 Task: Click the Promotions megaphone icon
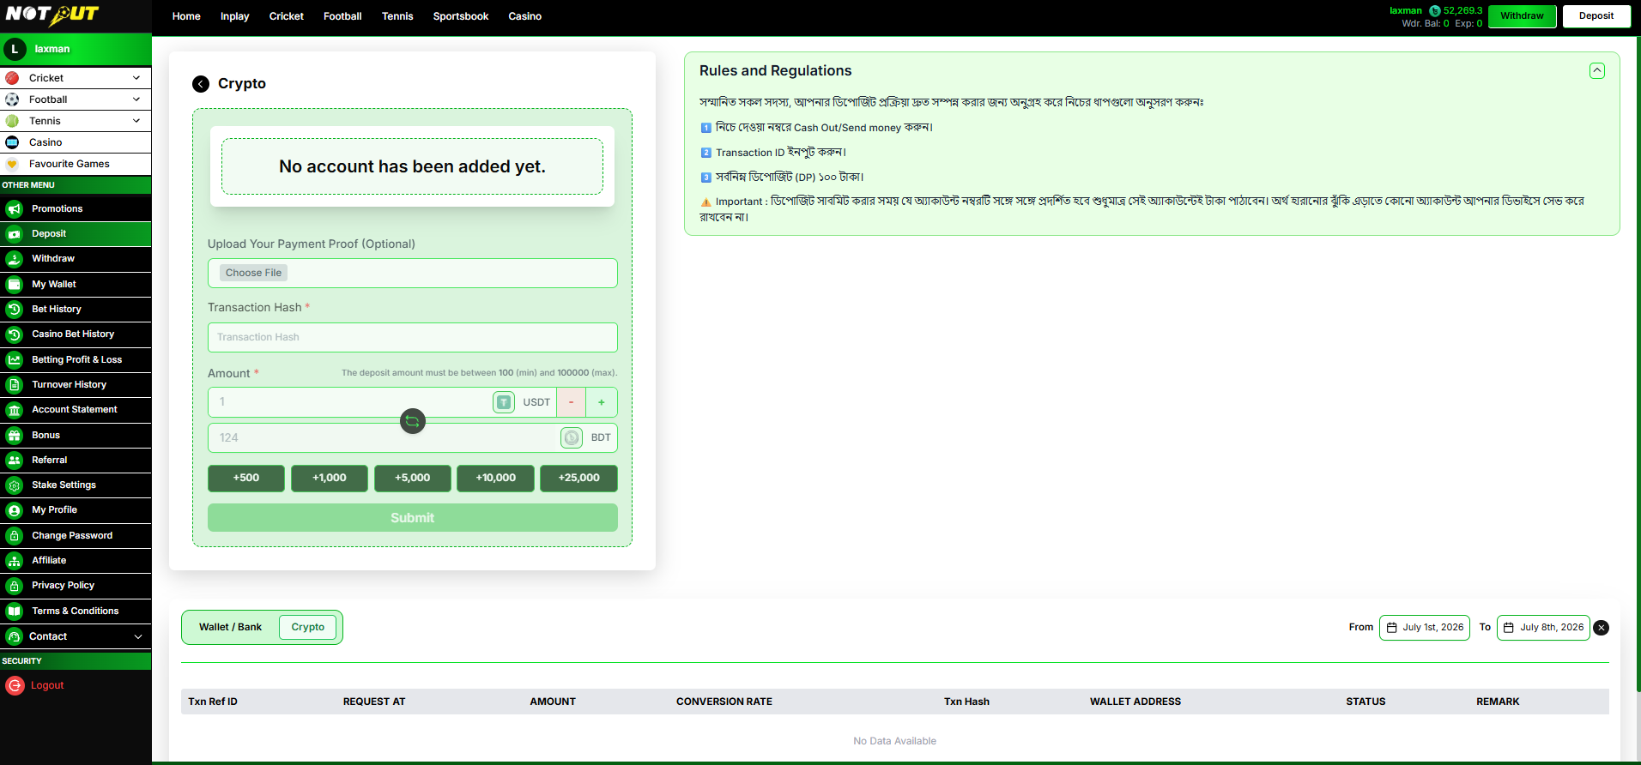[15, 209]
